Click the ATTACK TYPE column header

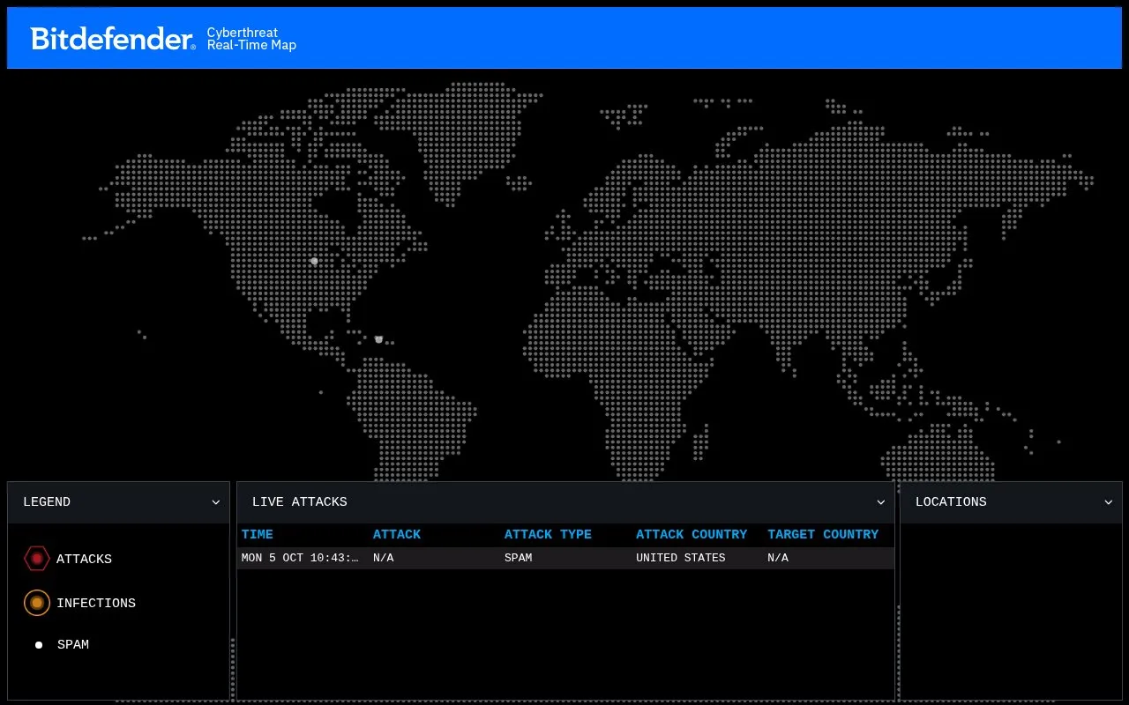[x=548, y=534]
